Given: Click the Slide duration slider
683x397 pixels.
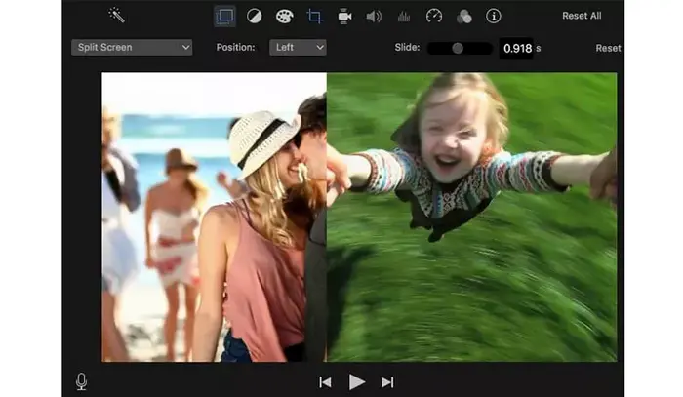Looking at the screenshot, I should (x=459, y=48).
